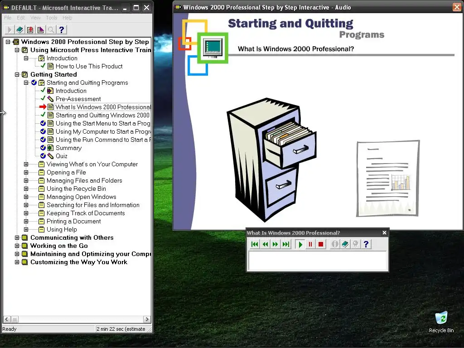Click the document page illustration in lesson window

click(388, 179)
